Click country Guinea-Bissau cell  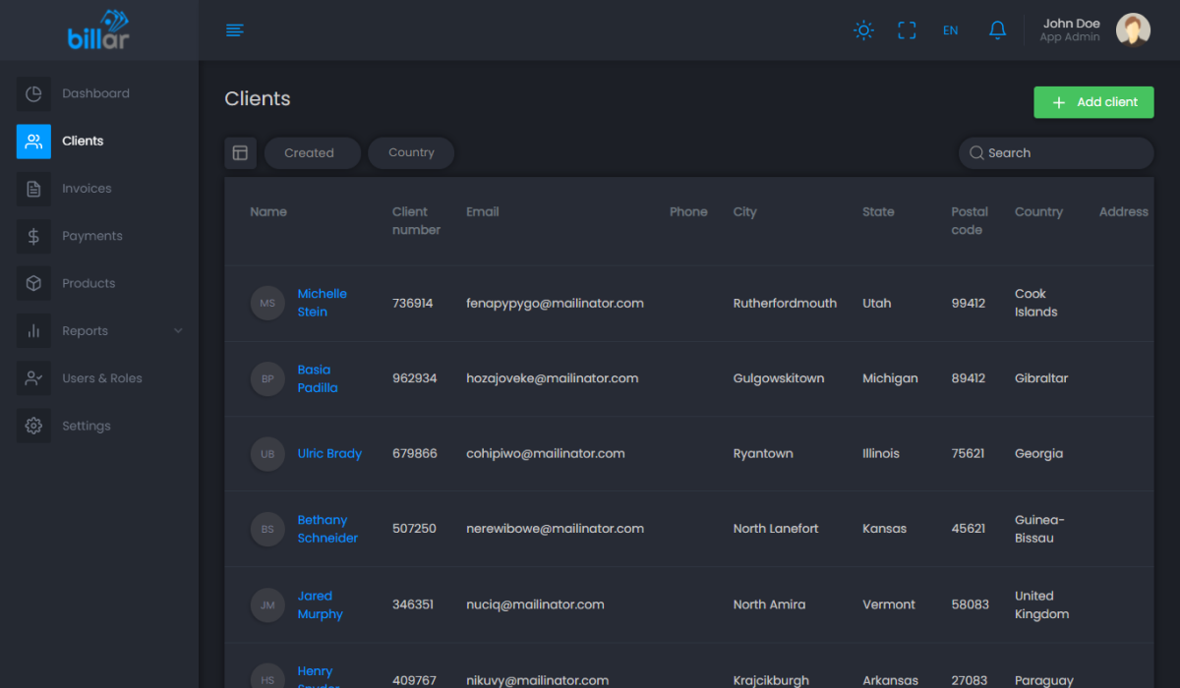[1039, 529]
